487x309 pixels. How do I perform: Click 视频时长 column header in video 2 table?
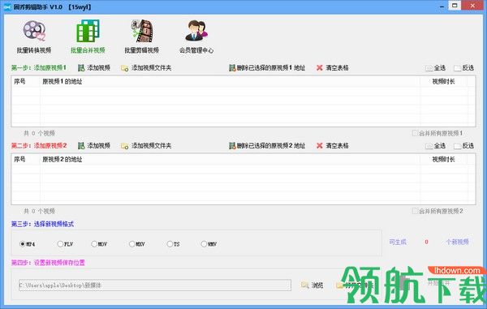[443, 160]
